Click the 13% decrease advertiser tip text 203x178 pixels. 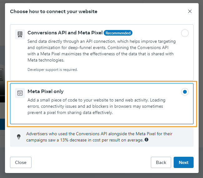[x=99, y=137]
